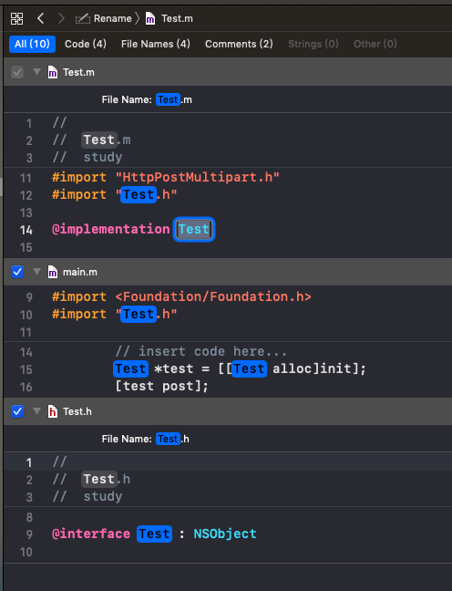Click Rename in the jump bar

point(113,18)
